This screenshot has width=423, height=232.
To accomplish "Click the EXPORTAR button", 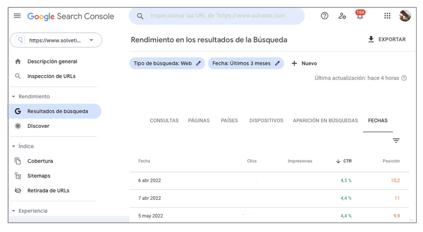I will (x=387, y=39).
